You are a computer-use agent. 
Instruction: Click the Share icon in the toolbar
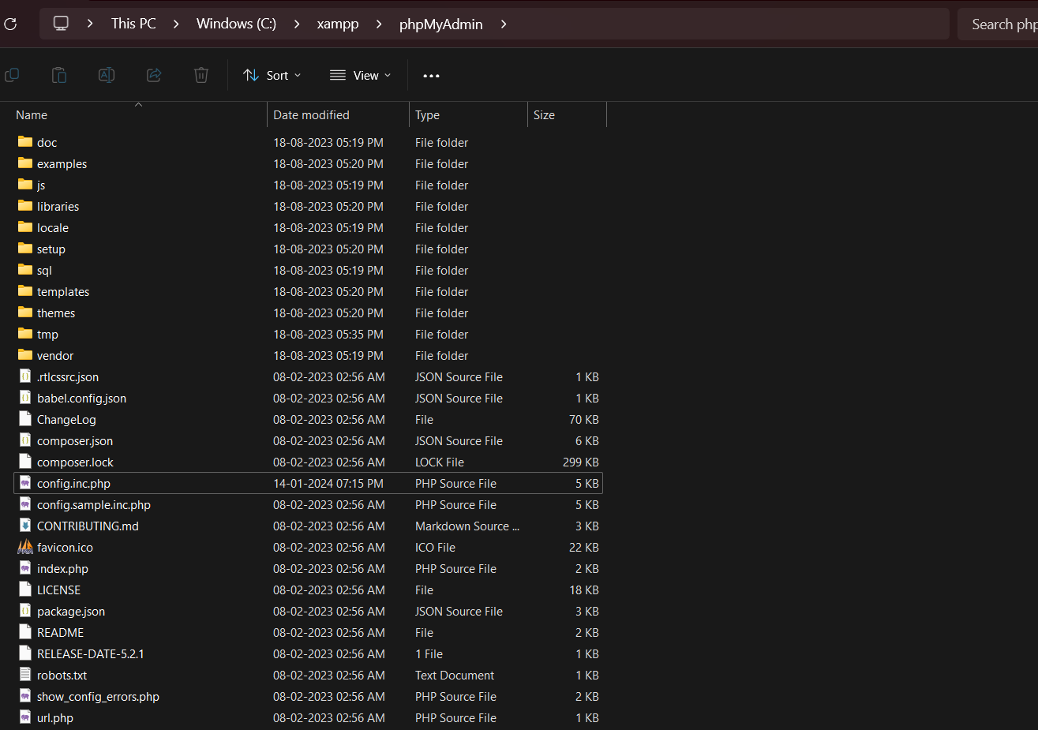click(154, 75)
